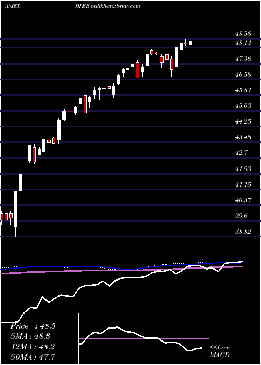Click the 48.58 price axis label
The width and height of the screenshot is (261, 365).
(x=243, y=34)
